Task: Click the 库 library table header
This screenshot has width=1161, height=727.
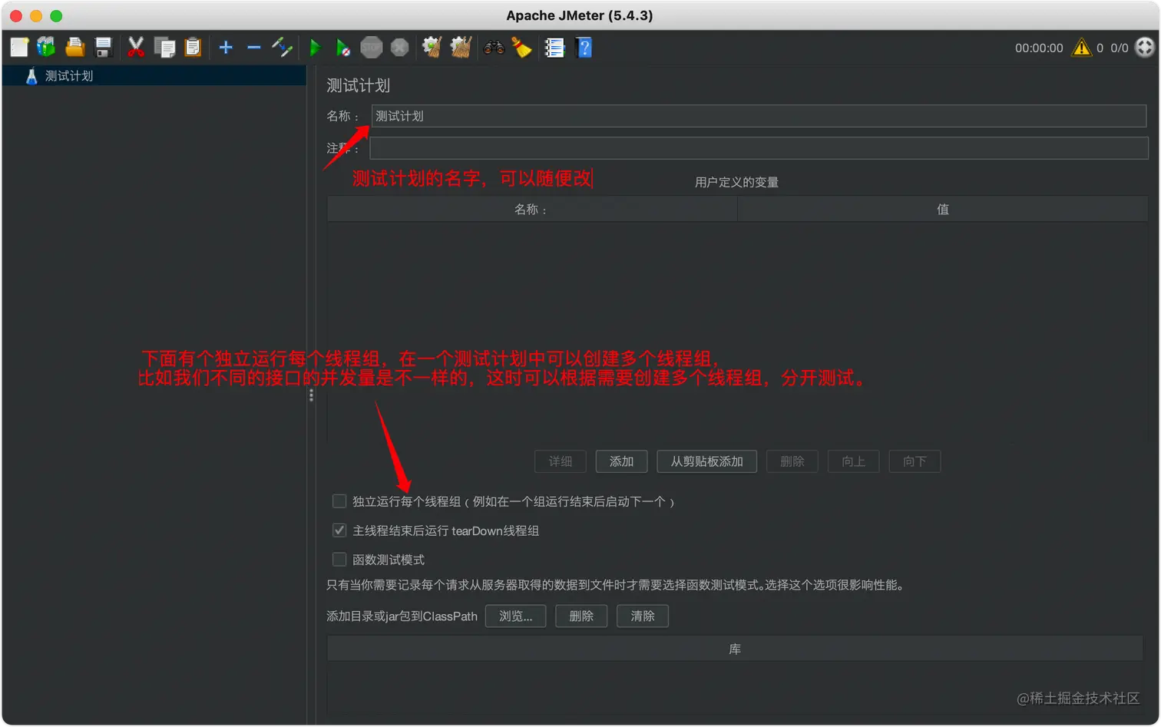Action: [736, 649]
